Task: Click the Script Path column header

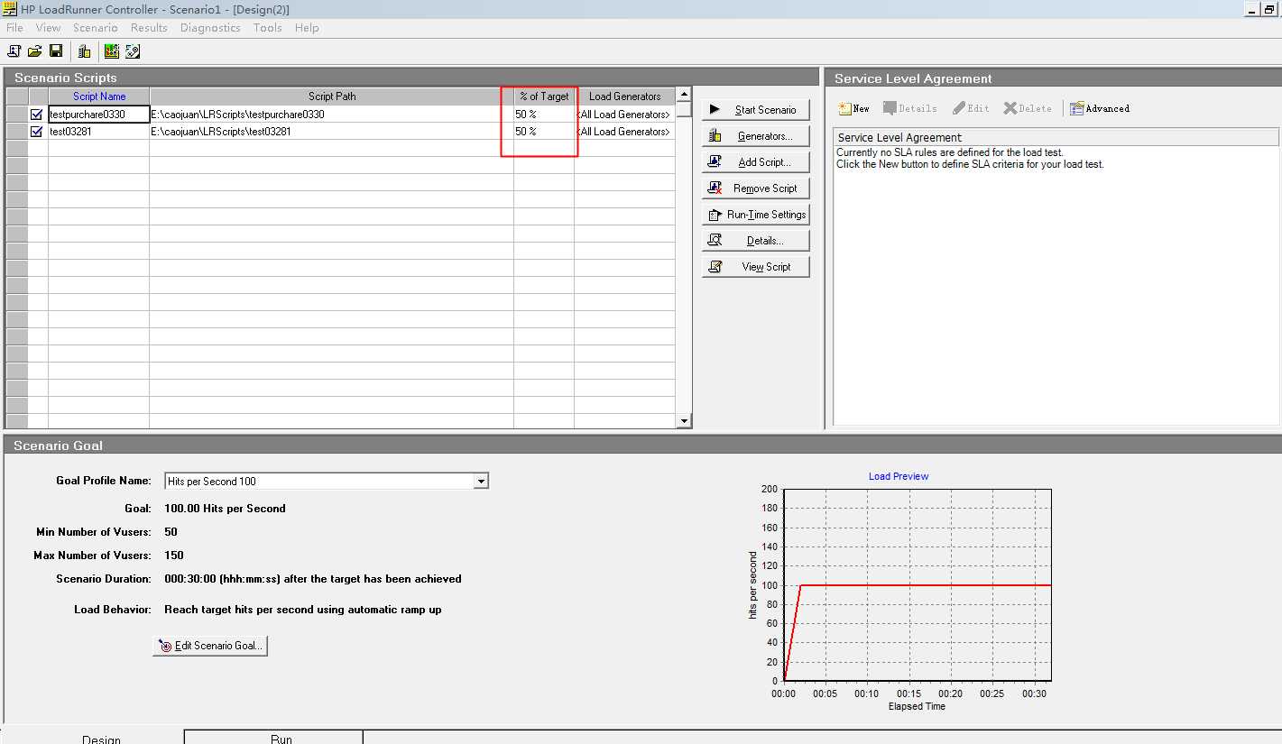Action: [332, 96]
